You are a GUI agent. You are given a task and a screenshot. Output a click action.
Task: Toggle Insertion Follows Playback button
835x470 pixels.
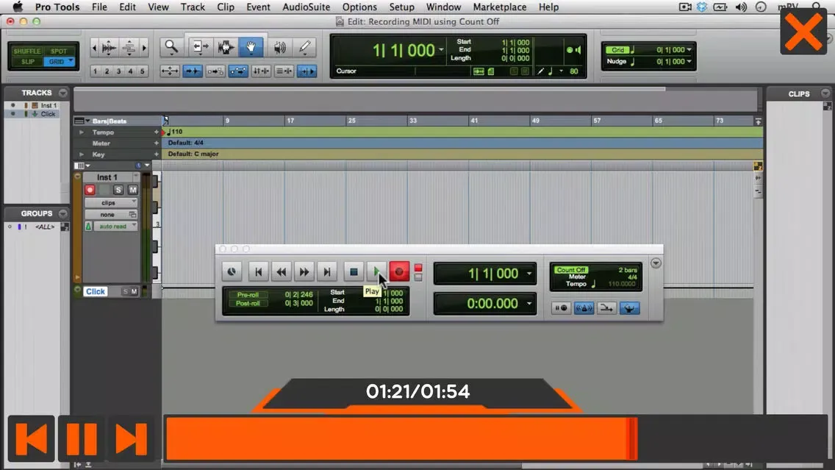307,71
